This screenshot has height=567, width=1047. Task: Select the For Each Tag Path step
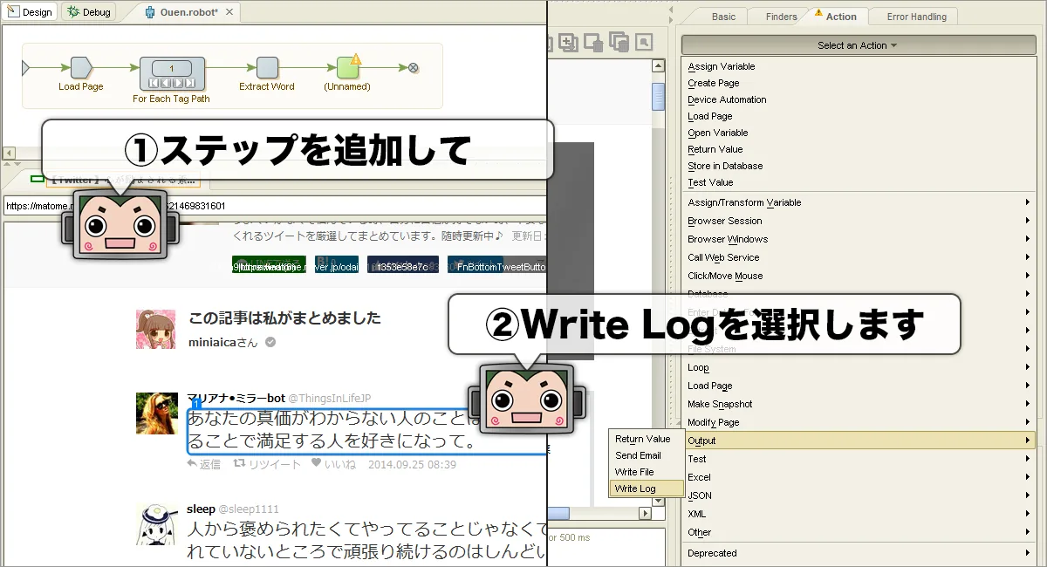pyautogui.click(x=172, y=72)
